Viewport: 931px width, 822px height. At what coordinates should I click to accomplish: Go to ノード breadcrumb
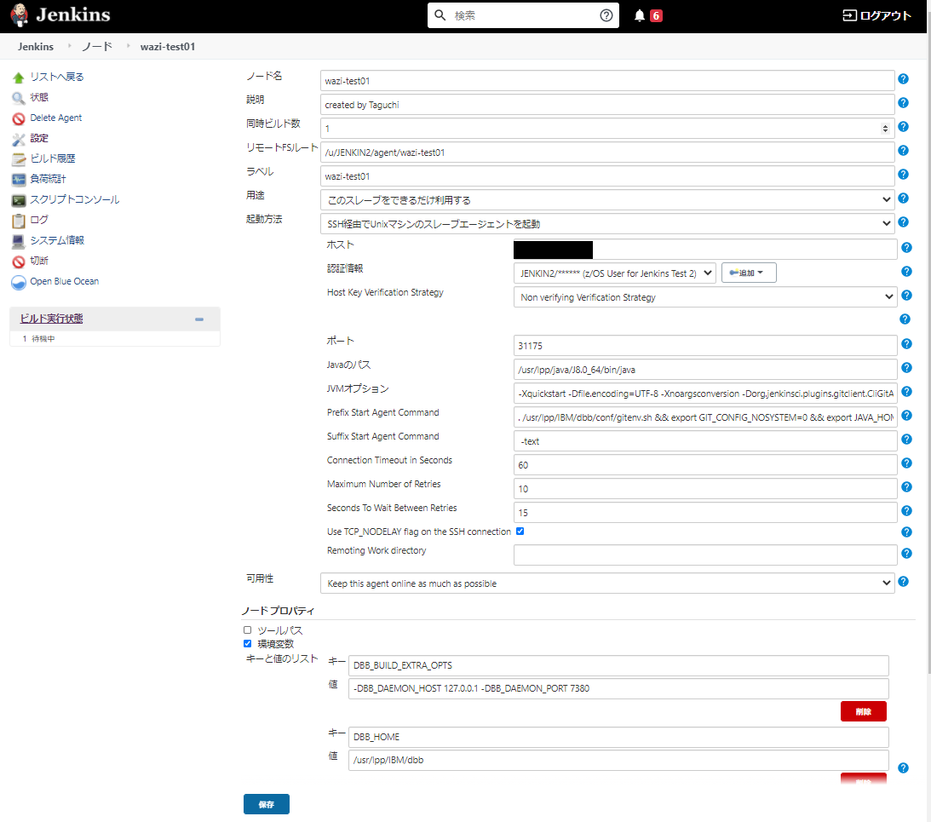[x=97, y=46]
